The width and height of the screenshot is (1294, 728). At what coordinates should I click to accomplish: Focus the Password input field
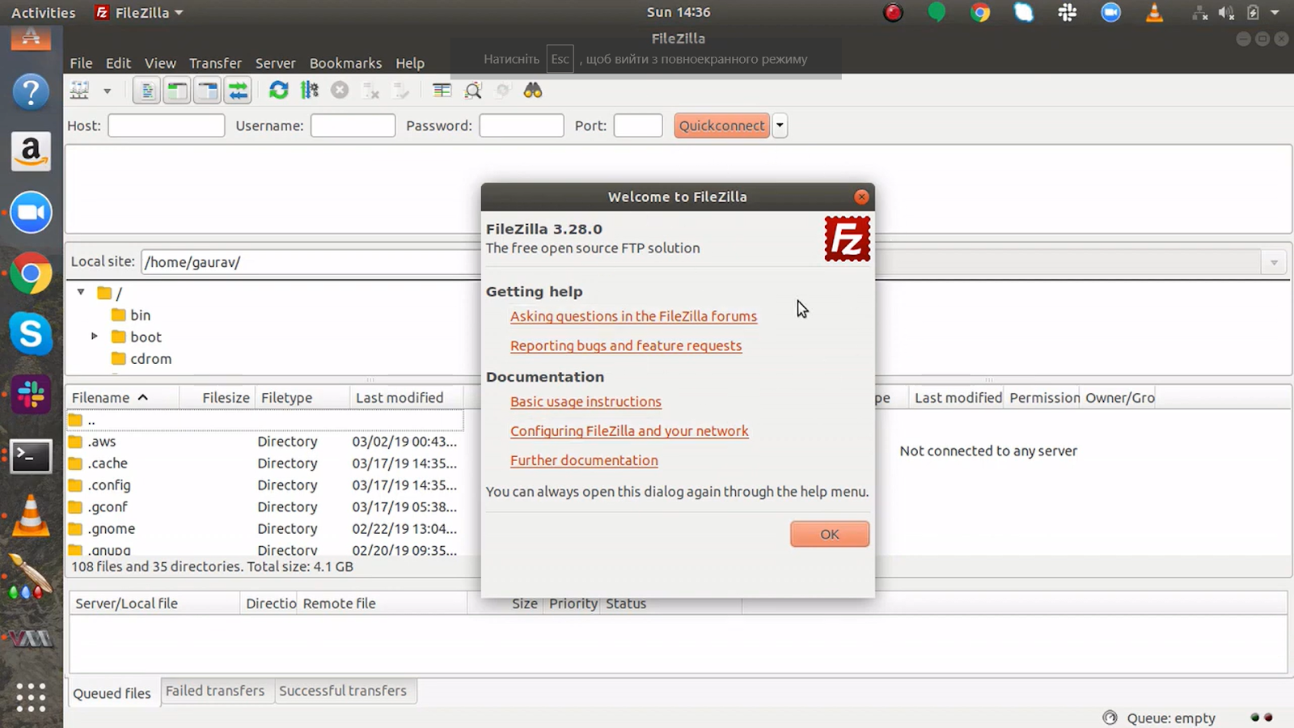pyautogui.click(x=522, y=125)
